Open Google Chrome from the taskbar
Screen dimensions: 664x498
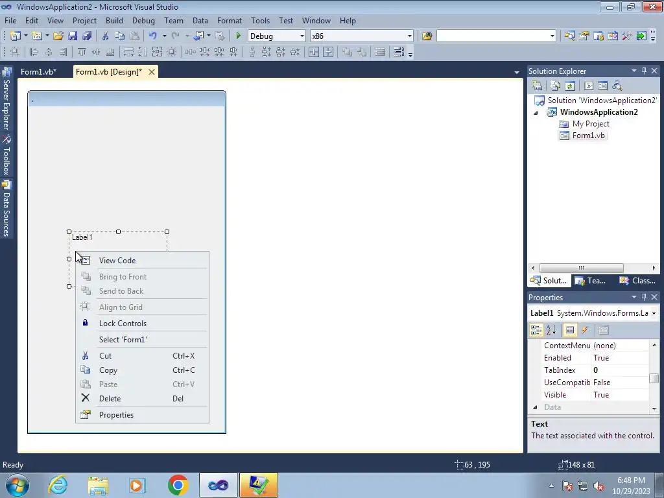[178, 485]
